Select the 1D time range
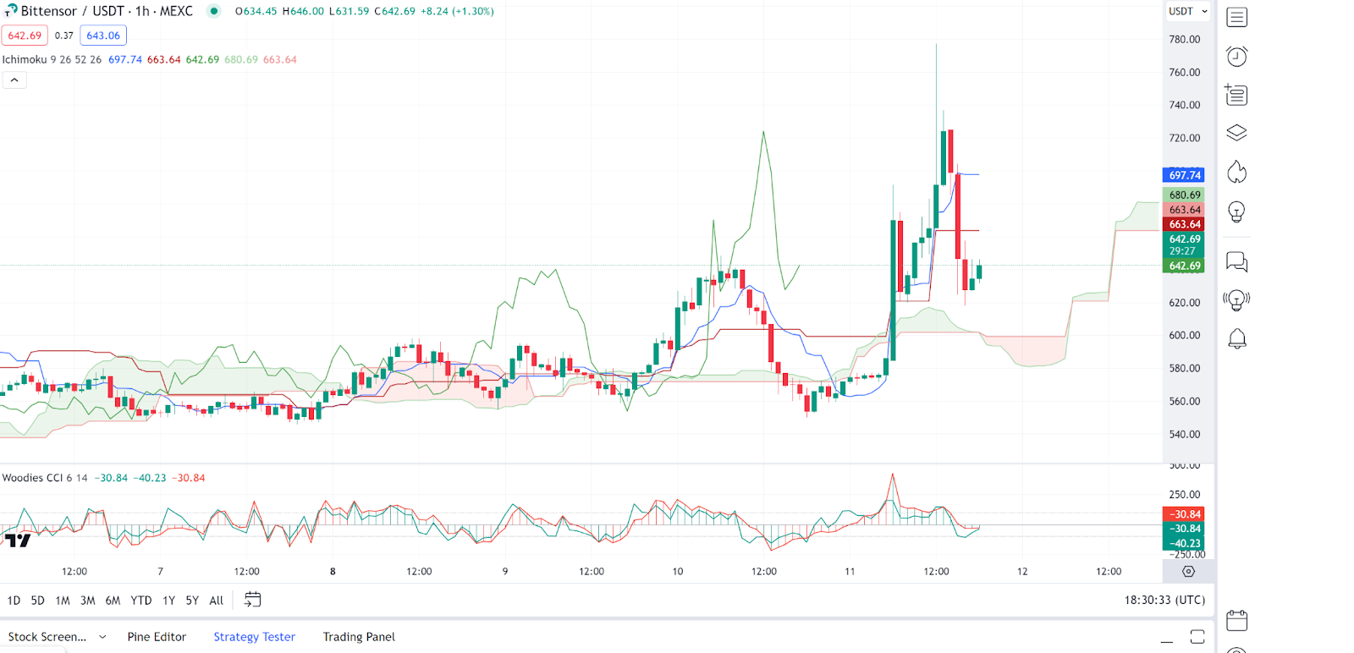Viewport: 1354px width, 653px height. coord(14,601)
